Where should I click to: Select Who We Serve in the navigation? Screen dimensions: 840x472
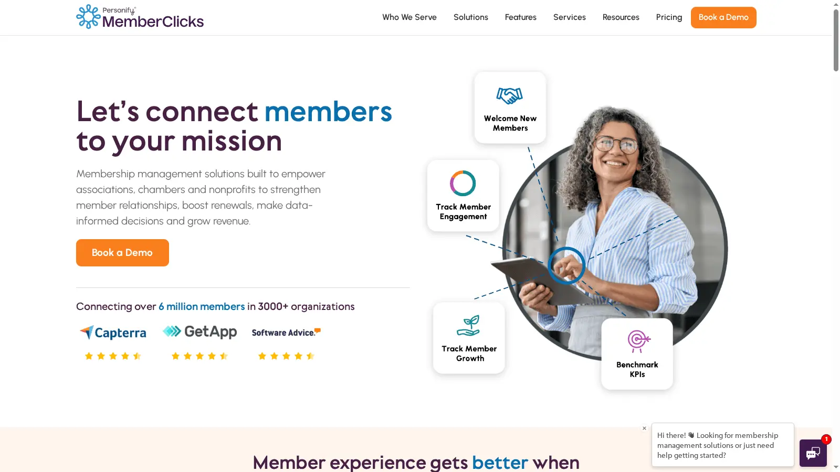(x=409, y=17)
